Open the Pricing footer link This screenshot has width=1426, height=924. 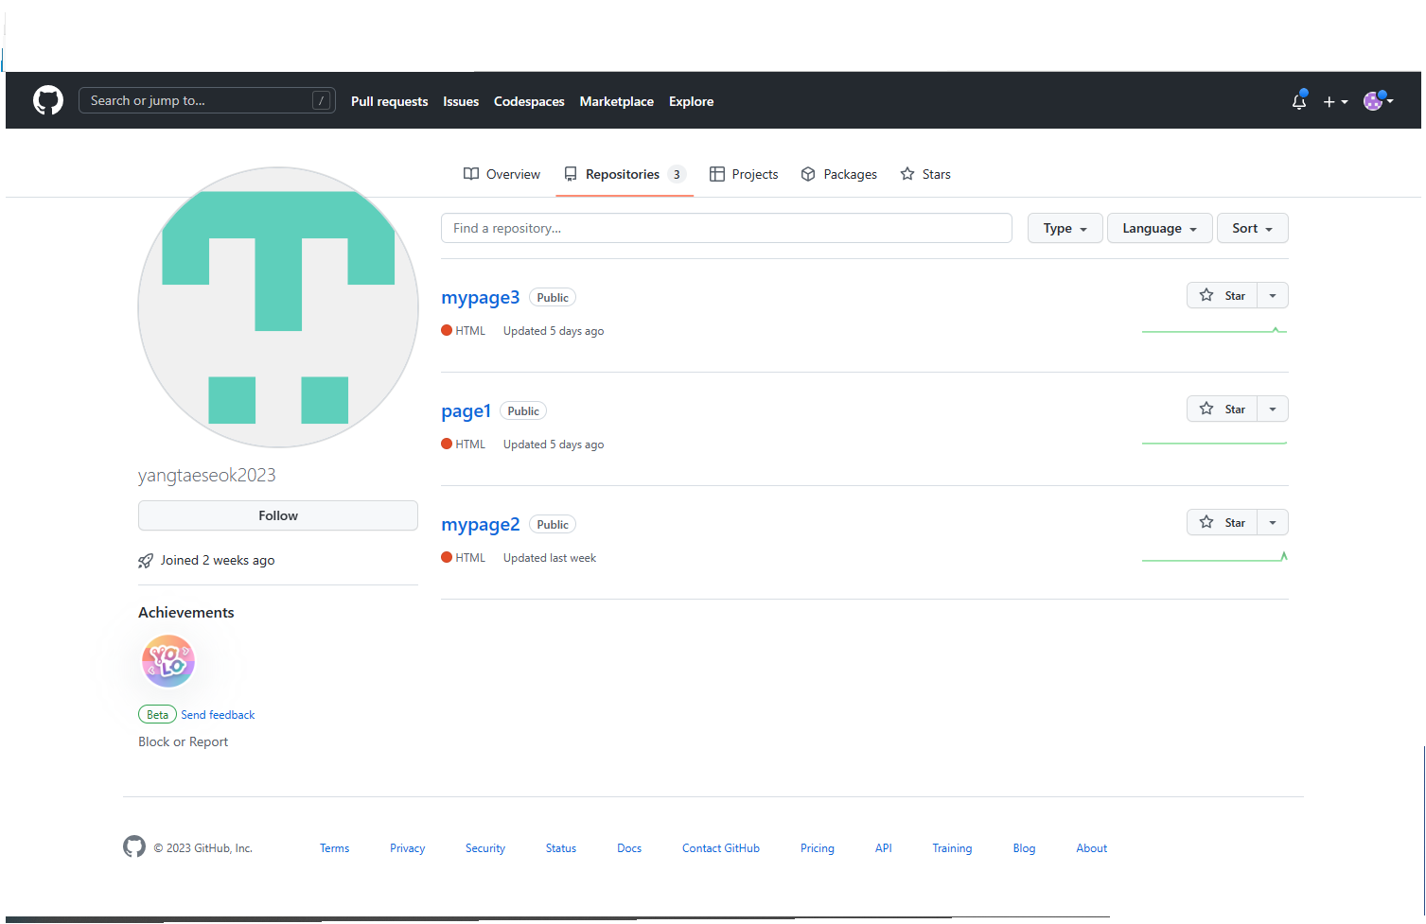[x=818, y=848]
